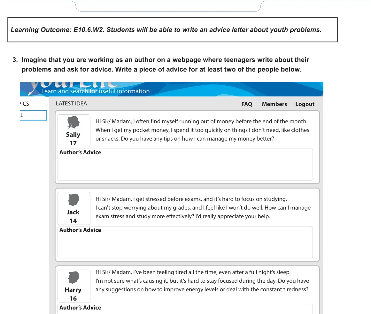Click Jack's age number 14
Screen dimensions: 371x314
point(73,221)
